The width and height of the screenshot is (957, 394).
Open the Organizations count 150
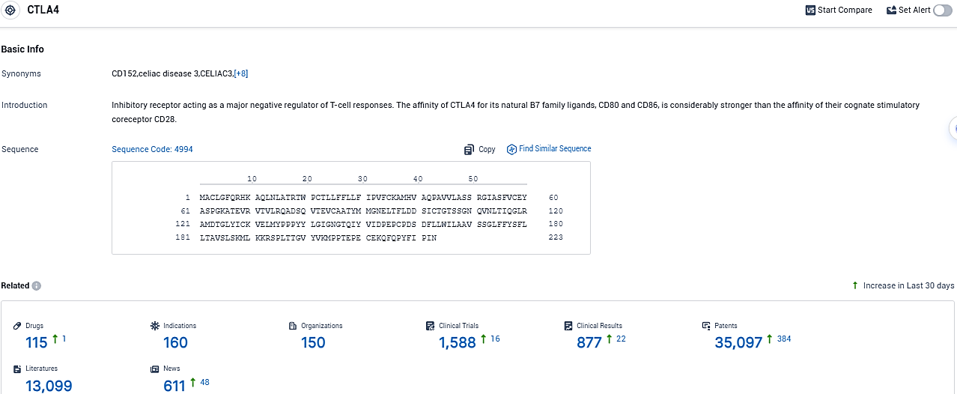coord(313,342)
